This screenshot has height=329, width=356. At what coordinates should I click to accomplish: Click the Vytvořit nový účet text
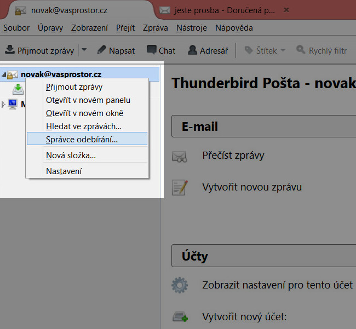[244, 317]
